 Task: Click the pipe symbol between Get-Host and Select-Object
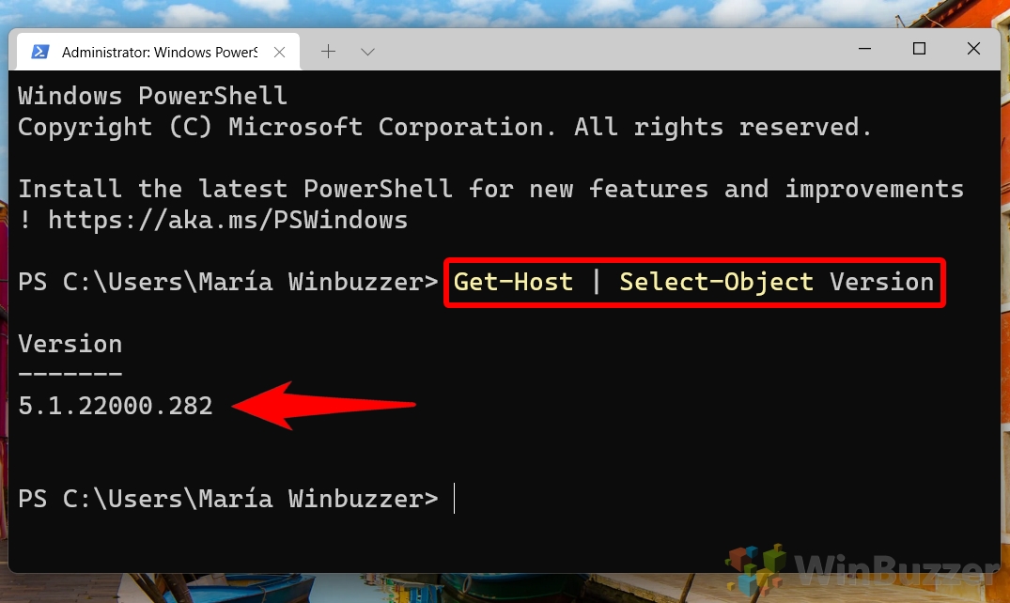click(x=598, y=282)
